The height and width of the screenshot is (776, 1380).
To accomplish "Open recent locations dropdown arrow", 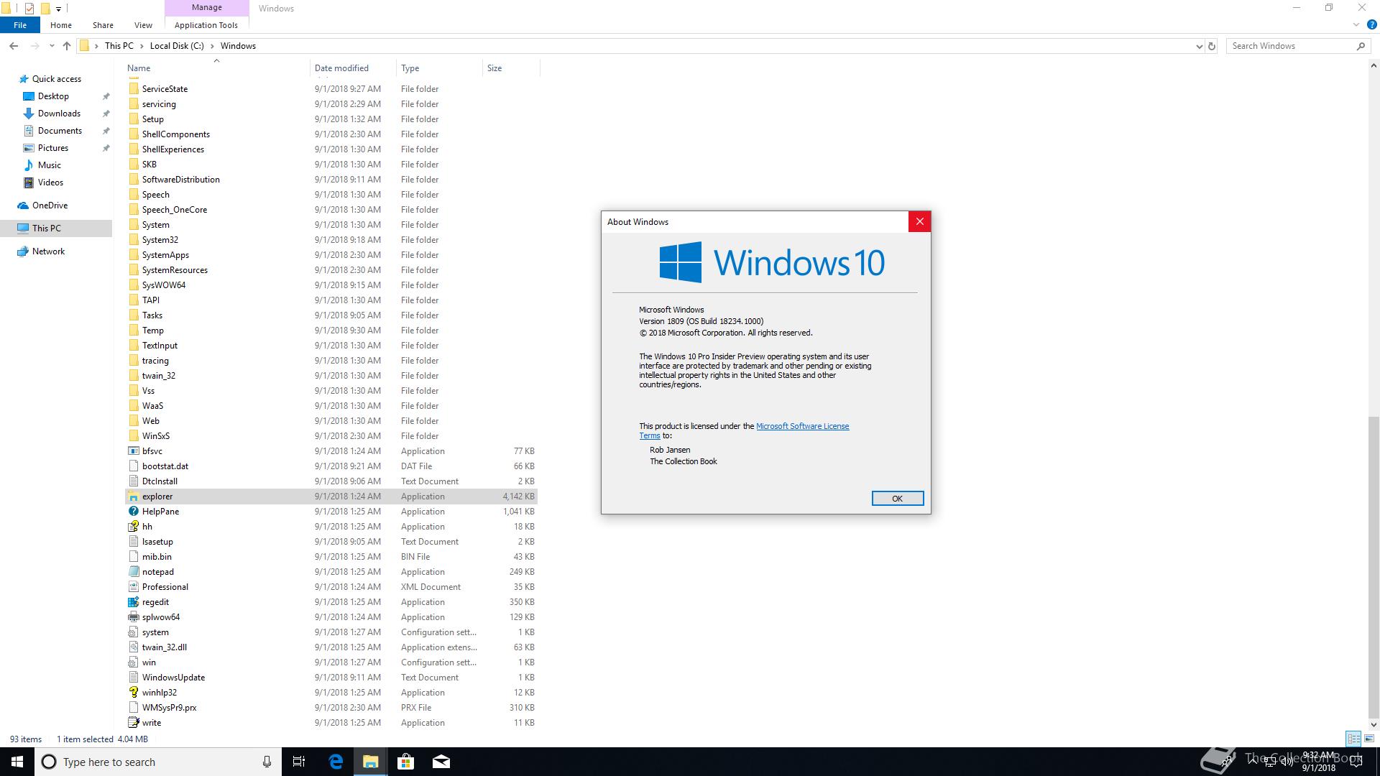I will point(52,46).
